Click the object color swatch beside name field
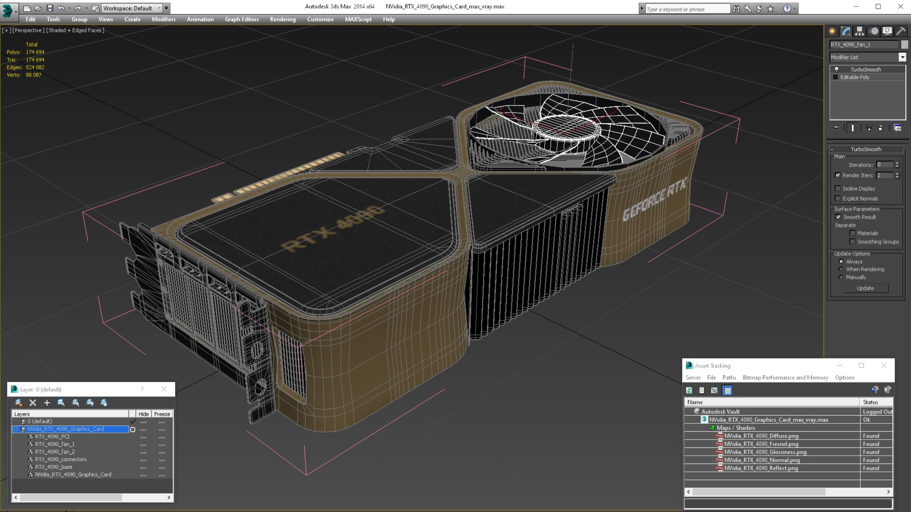The height and width of the screenshot is (512, 911). [904, 44]
